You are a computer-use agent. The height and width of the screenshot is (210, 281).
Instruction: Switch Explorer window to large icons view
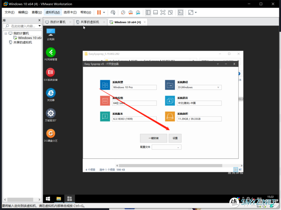241,169
